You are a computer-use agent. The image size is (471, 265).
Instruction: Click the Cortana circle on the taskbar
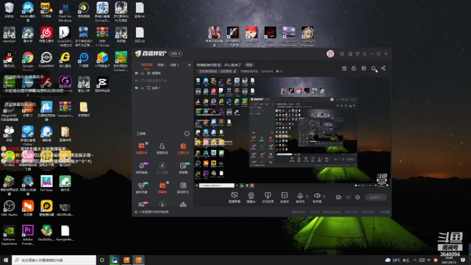[x=102, y=260]
